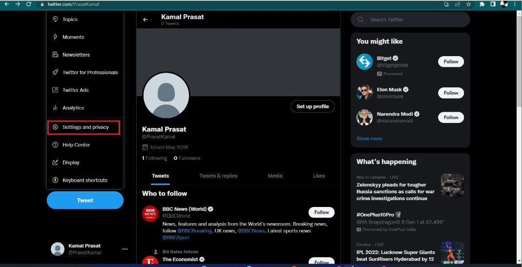Click the Twitter Ads arrow icon

pyautogui.click(x=55, y=90)
